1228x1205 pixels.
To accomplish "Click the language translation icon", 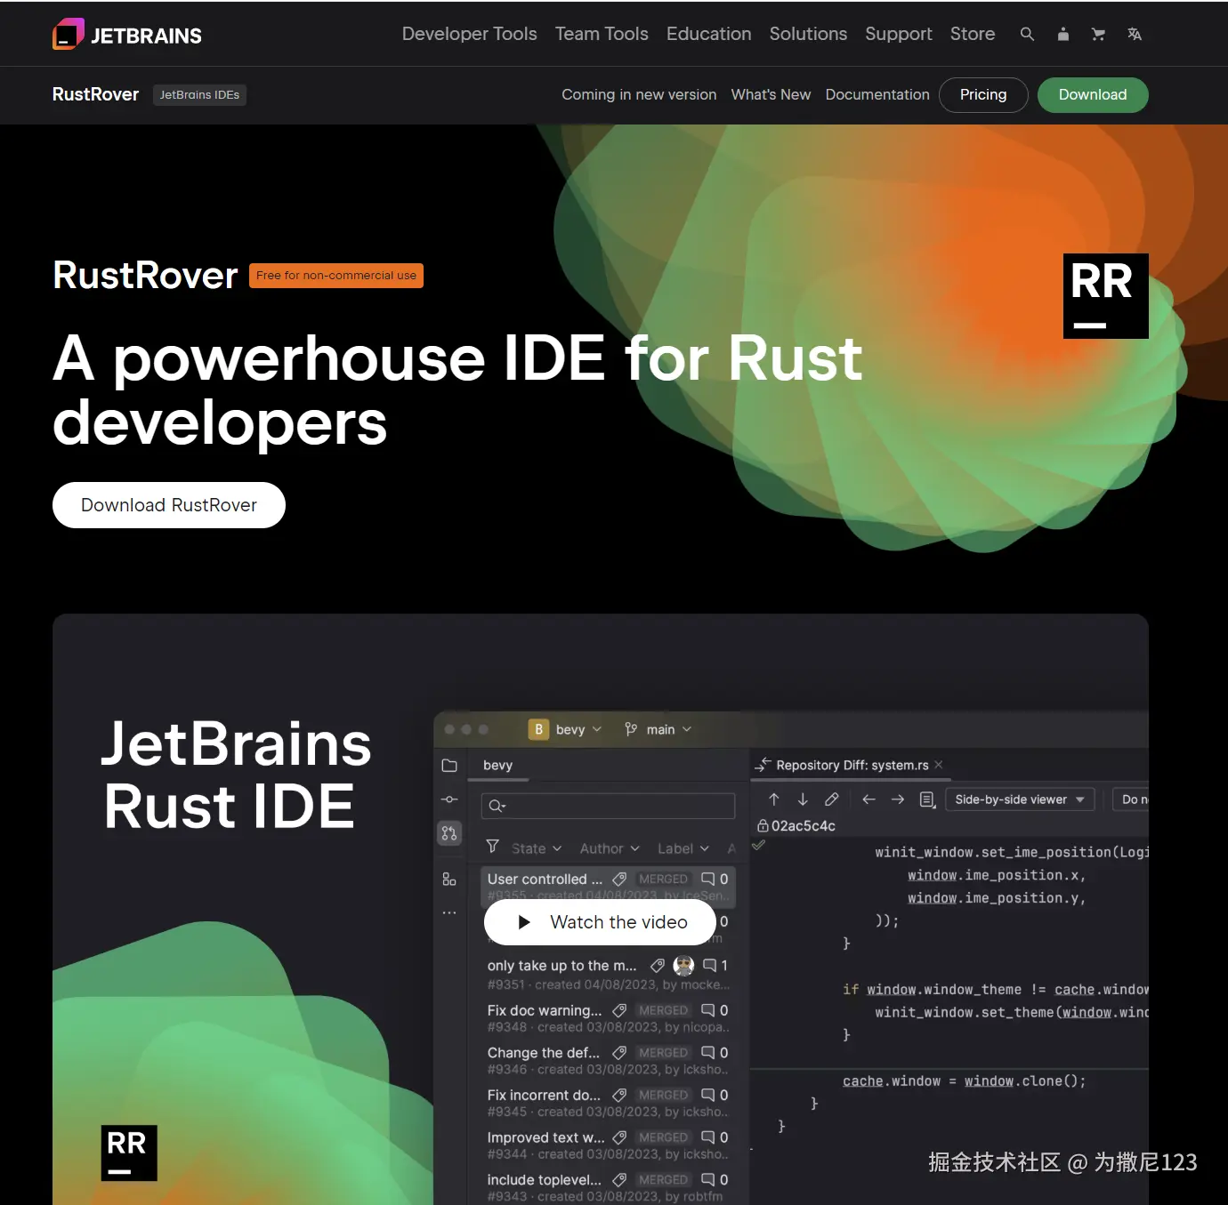I will 1134,34.
